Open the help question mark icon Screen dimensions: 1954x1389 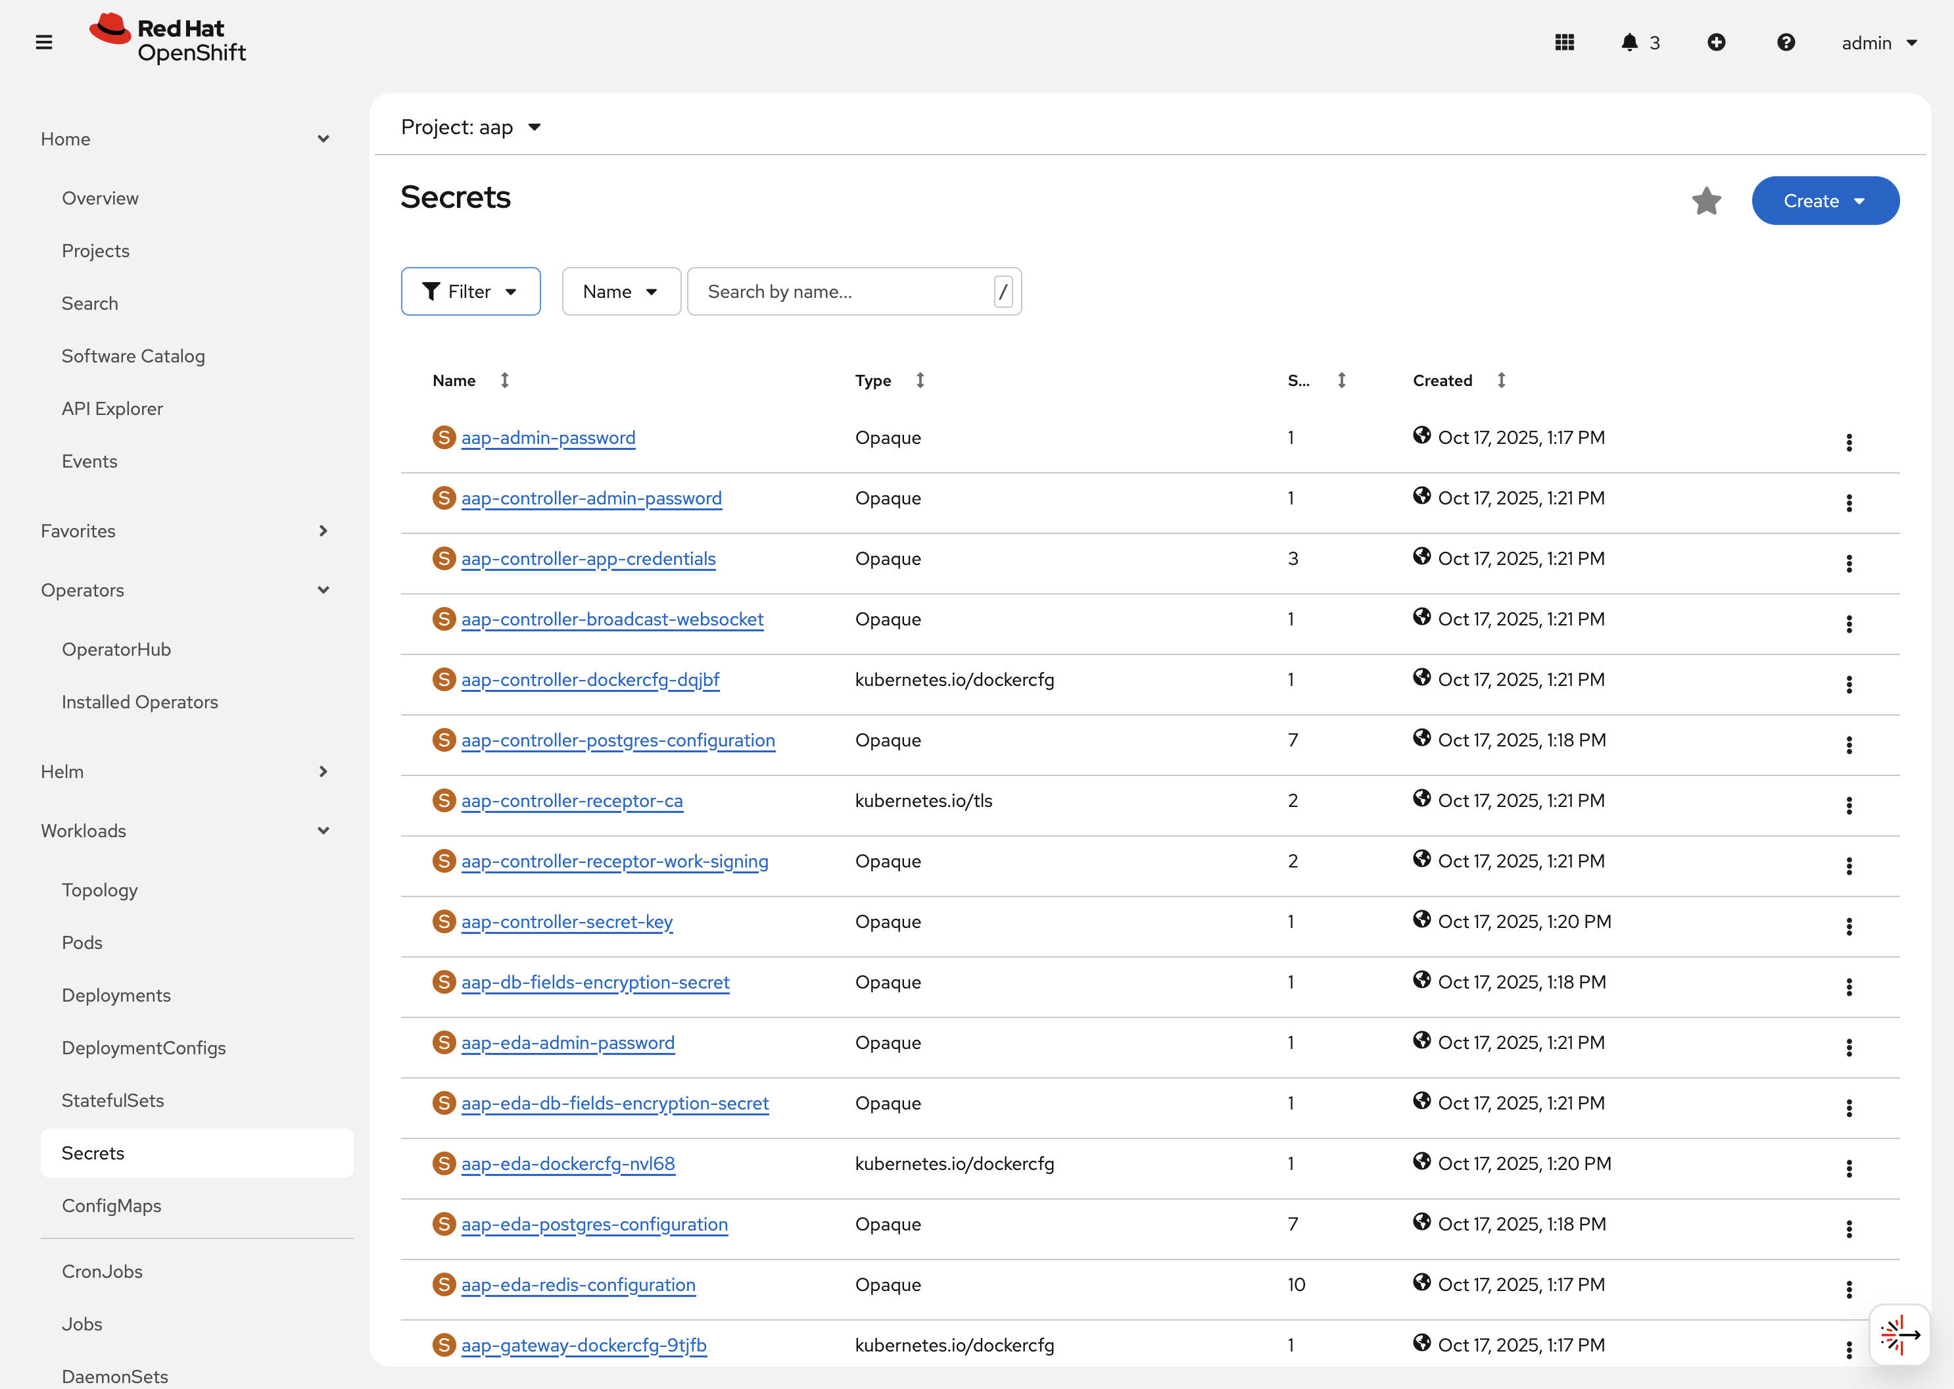[1786, 42]
